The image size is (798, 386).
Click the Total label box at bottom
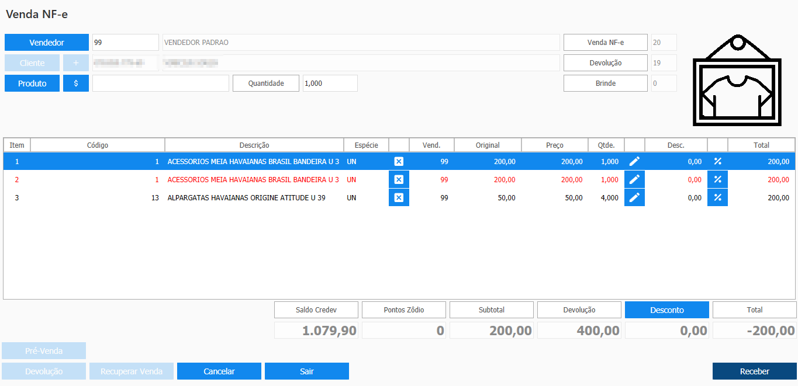pyautogui.click(x=755, y=310)
